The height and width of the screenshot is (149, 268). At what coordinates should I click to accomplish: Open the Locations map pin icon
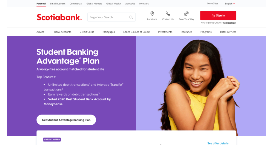coord(152,14)
